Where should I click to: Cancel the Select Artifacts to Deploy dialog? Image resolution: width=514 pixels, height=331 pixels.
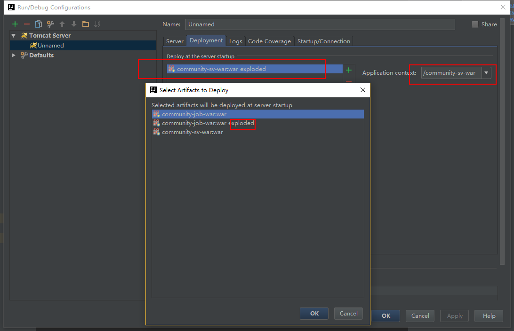click(x=348, y=313)
